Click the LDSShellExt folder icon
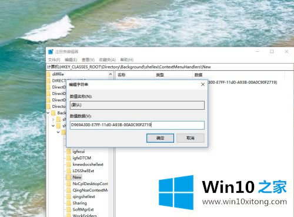This screenshot has height=217, width=294. (69, 171)
